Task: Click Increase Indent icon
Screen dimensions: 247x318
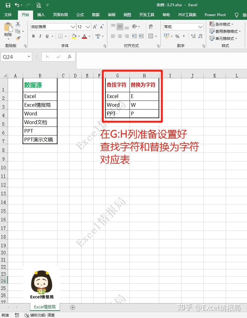Action: click(141, 36)
